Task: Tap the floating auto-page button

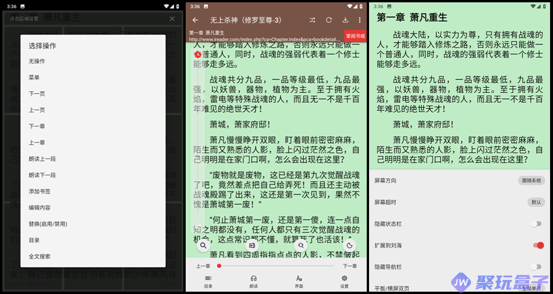Action: coord(252,245)
